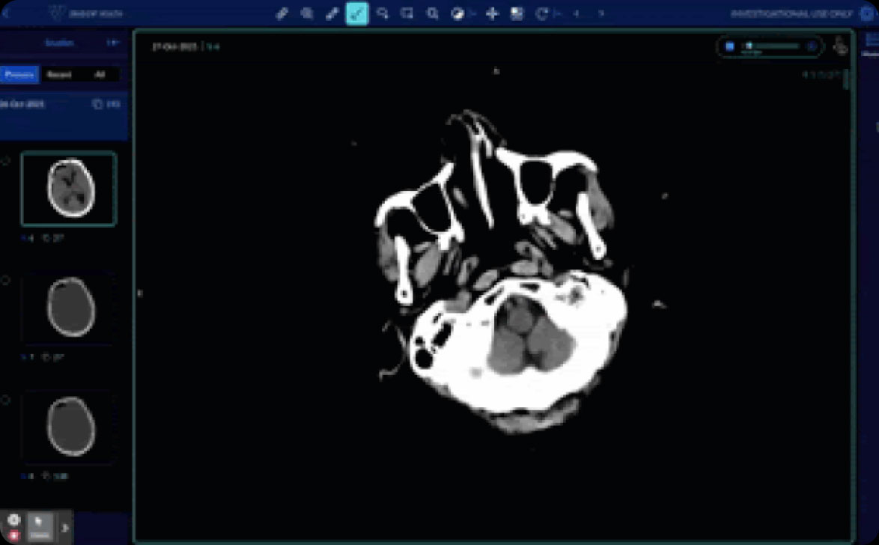
Task: Open the dropdown arrow beside the rotate icon
Action: click(x=558, y=14)
